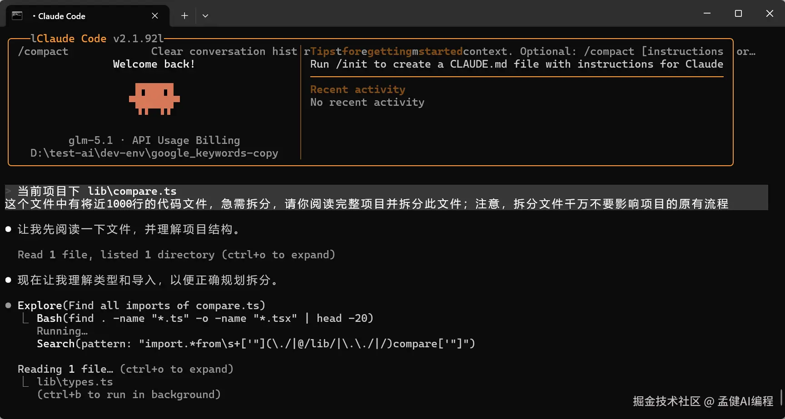Viewport: 785px width, 419px height.
Task: Click the Bash find command line
Action: point(205,318)
